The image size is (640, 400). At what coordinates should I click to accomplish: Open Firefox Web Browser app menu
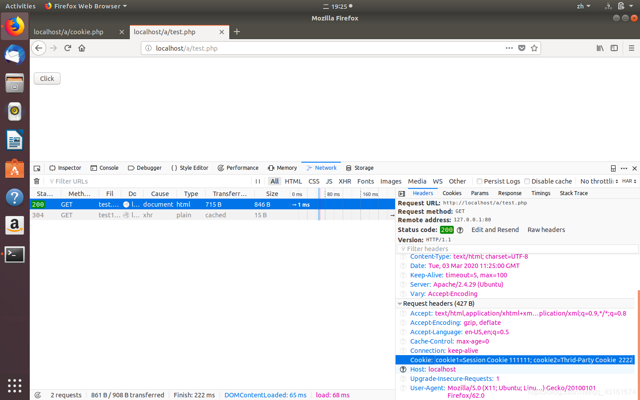pyautogui.click(x=86, y=6)
